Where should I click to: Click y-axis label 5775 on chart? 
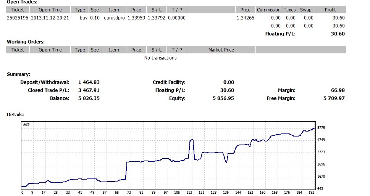point(321,128)
